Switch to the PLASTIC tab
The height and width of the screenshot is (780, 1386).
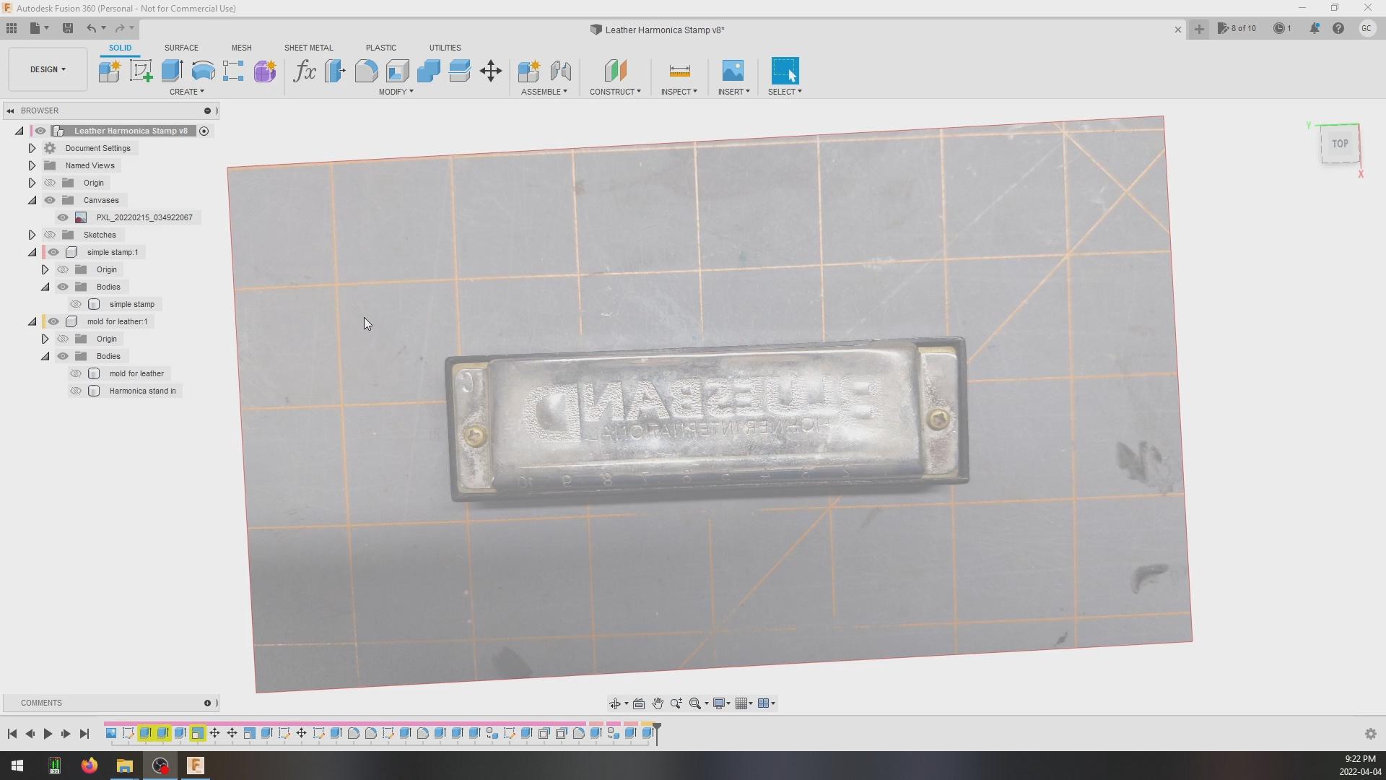pyautogui.click(x=380, y=48)
